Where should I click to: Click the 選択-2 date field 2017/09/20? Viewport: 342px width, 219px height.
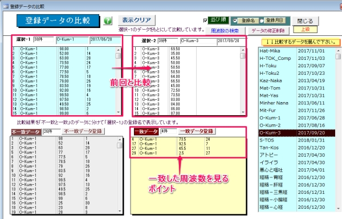[231, 41]
